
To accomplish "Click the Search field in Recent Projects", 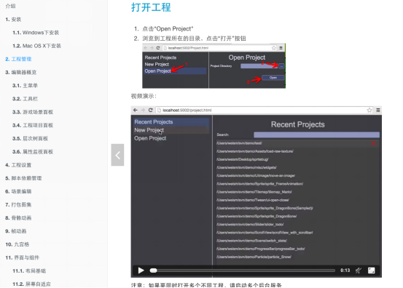I will (x=316, y=135).
